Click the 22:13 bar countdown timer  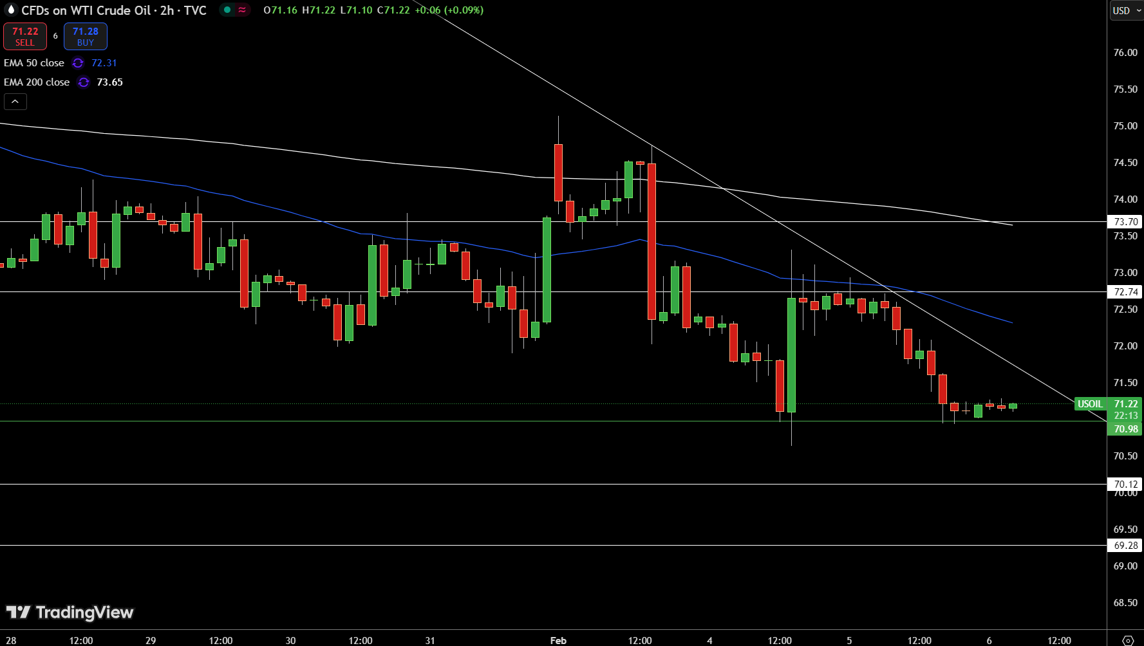click(x=1126, y=416)
